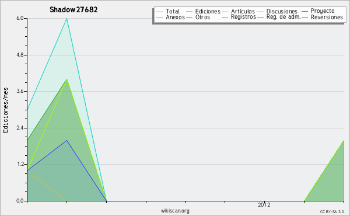Click the green Ediciones peak at 4.0
Viewport: 350px width, 216px height.
[x=66, y=79]
